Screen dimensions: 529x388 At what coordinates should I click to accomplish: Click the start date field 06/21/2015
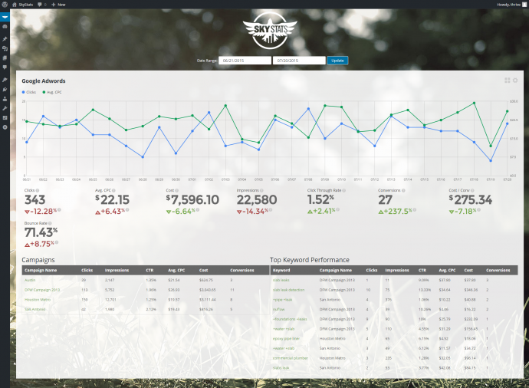click(245, 61)
